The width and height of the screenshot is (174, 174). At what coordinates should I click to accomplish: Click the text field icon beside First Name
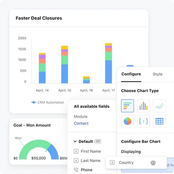pos(76,151)
